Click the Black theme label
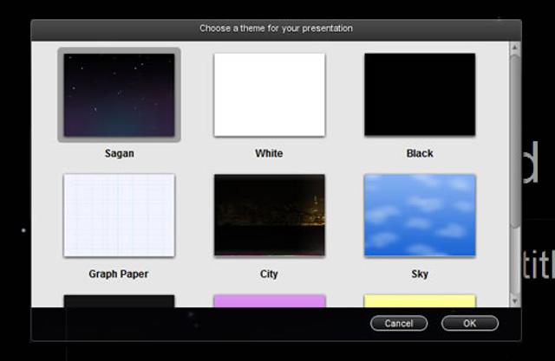The height and width of the screenshot is (361, 555). [x=420, y=153]
